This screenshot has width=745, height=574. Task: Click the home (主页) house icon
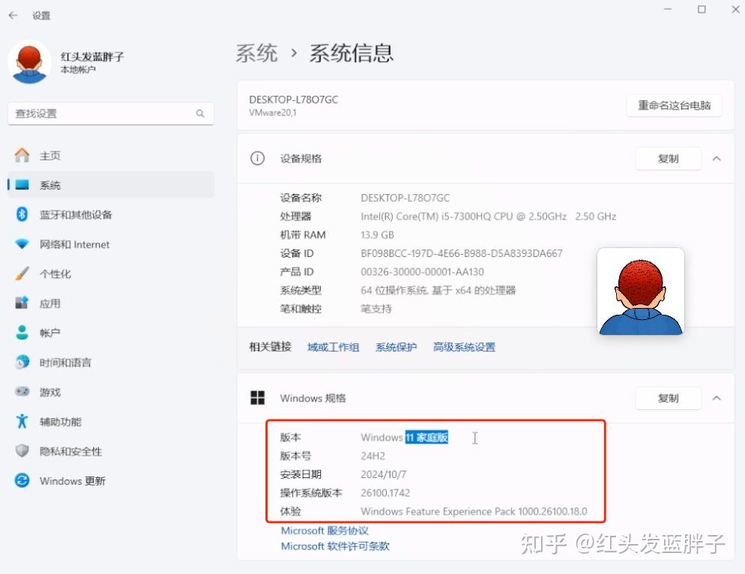click(x=22, y=155)
